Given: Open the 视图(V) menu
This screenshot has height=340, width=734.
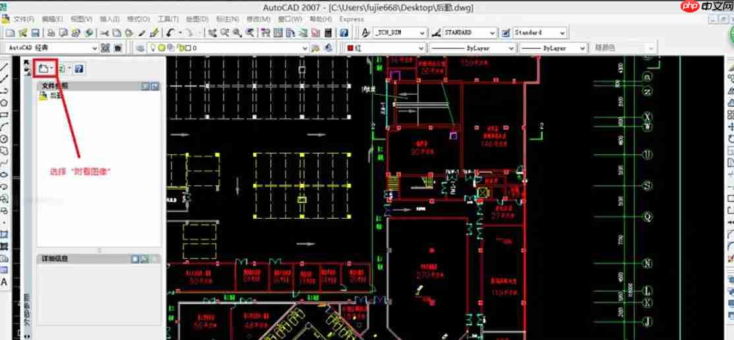Looking at the screenshot, I should point(82,19).
